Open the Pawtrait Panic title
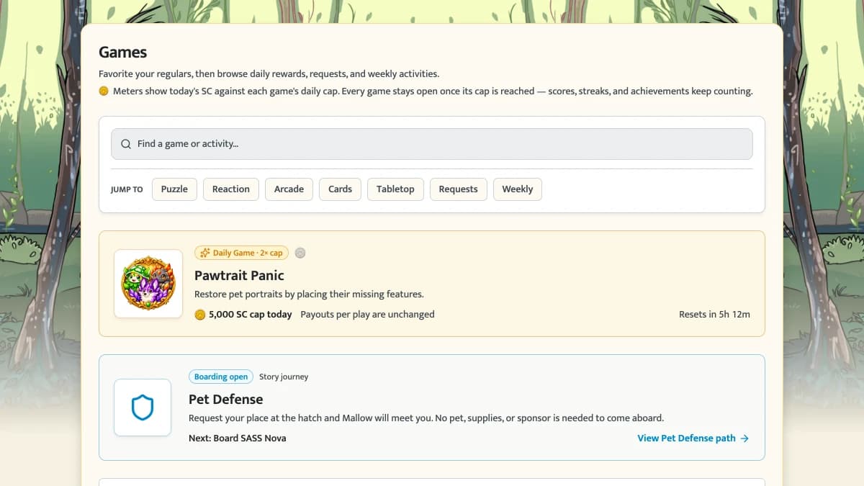Viewport: 864px width, 486px height. click(x=239, y=275)
